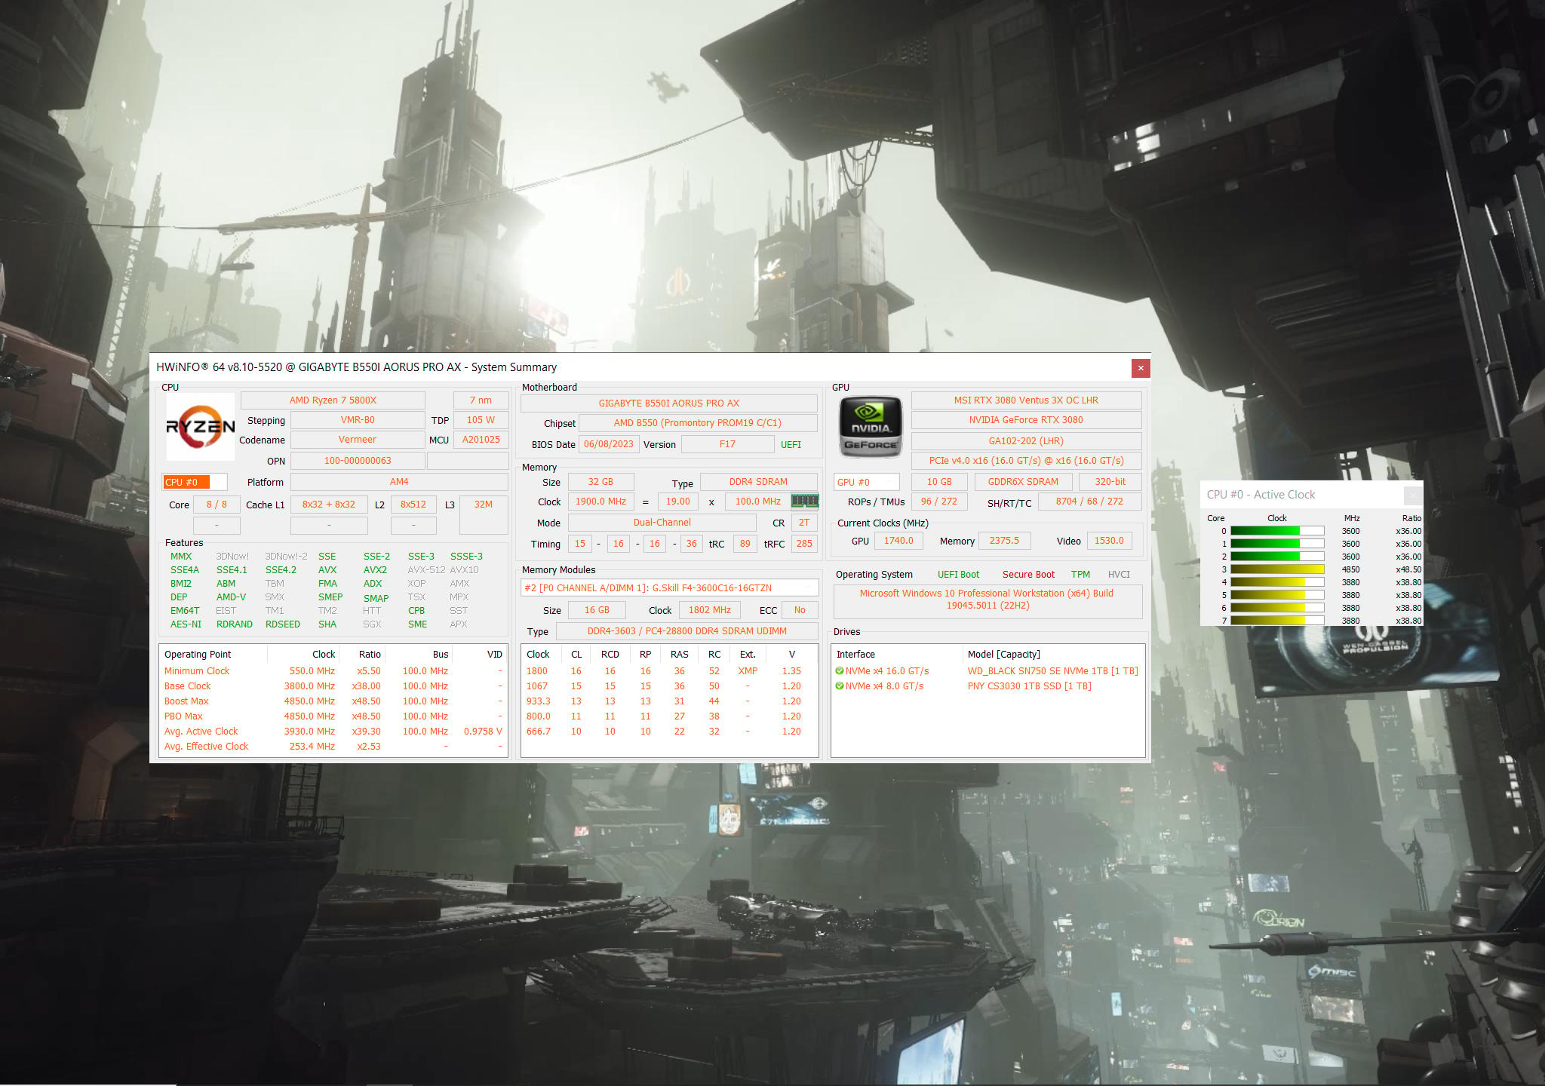Click the BIOS version F17 field
This screenshot has height=1086, width=1545.
(x=727, y=444)
